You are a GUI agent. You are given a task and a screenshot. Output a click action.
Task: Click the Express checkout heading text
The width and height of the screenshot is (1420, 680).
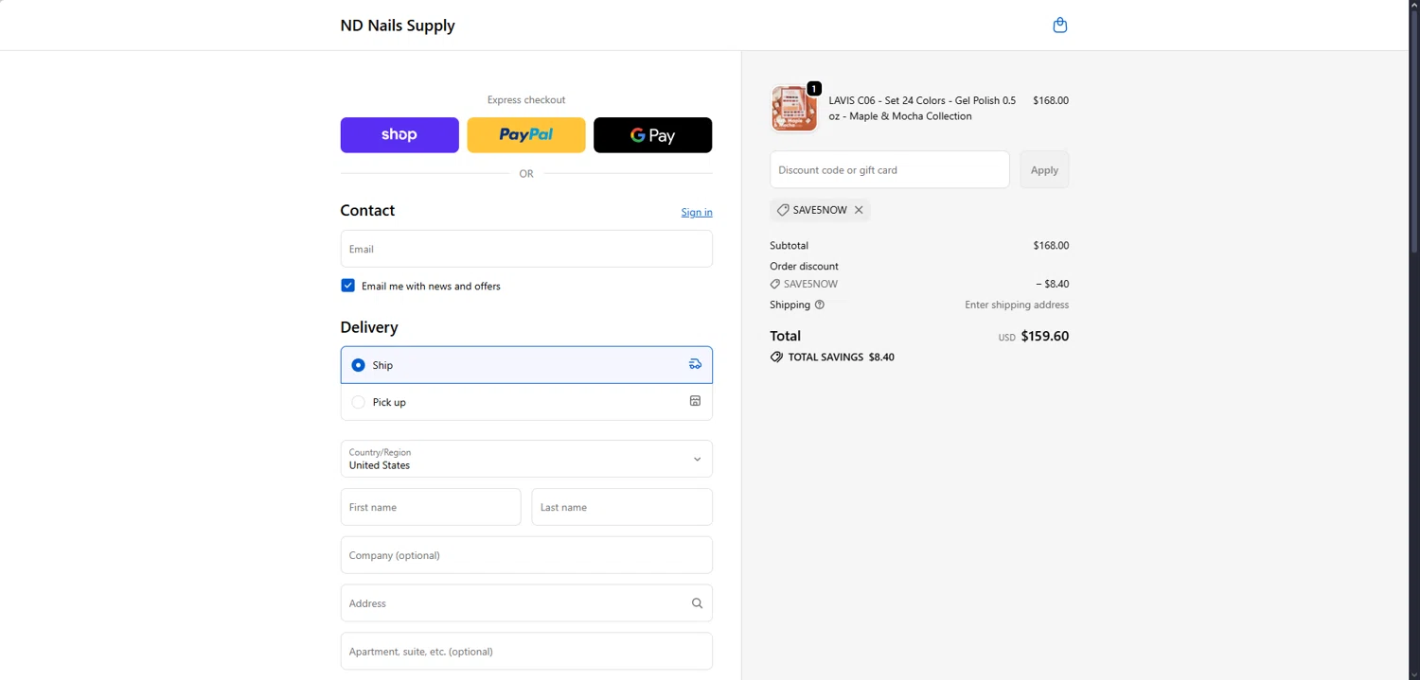[x=526, y=99]
